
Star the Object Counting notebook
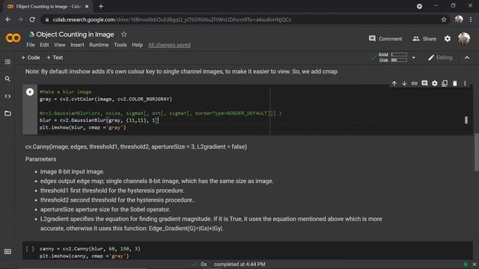(123, 34)
